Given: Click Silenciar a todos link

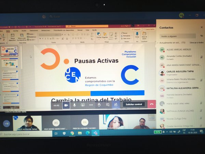Looking at the screenshot, I should pos(196,42).
